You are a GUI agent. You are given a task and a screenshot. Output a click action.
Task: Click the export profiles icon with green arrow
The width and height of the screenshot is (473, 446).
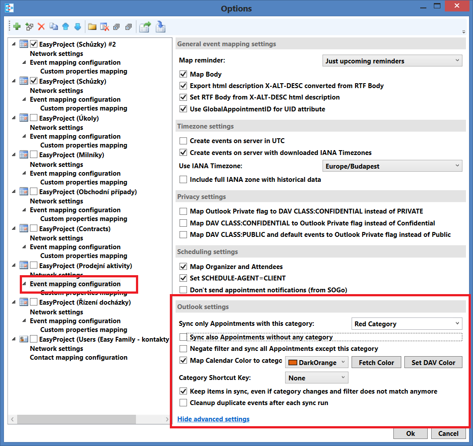145,27
